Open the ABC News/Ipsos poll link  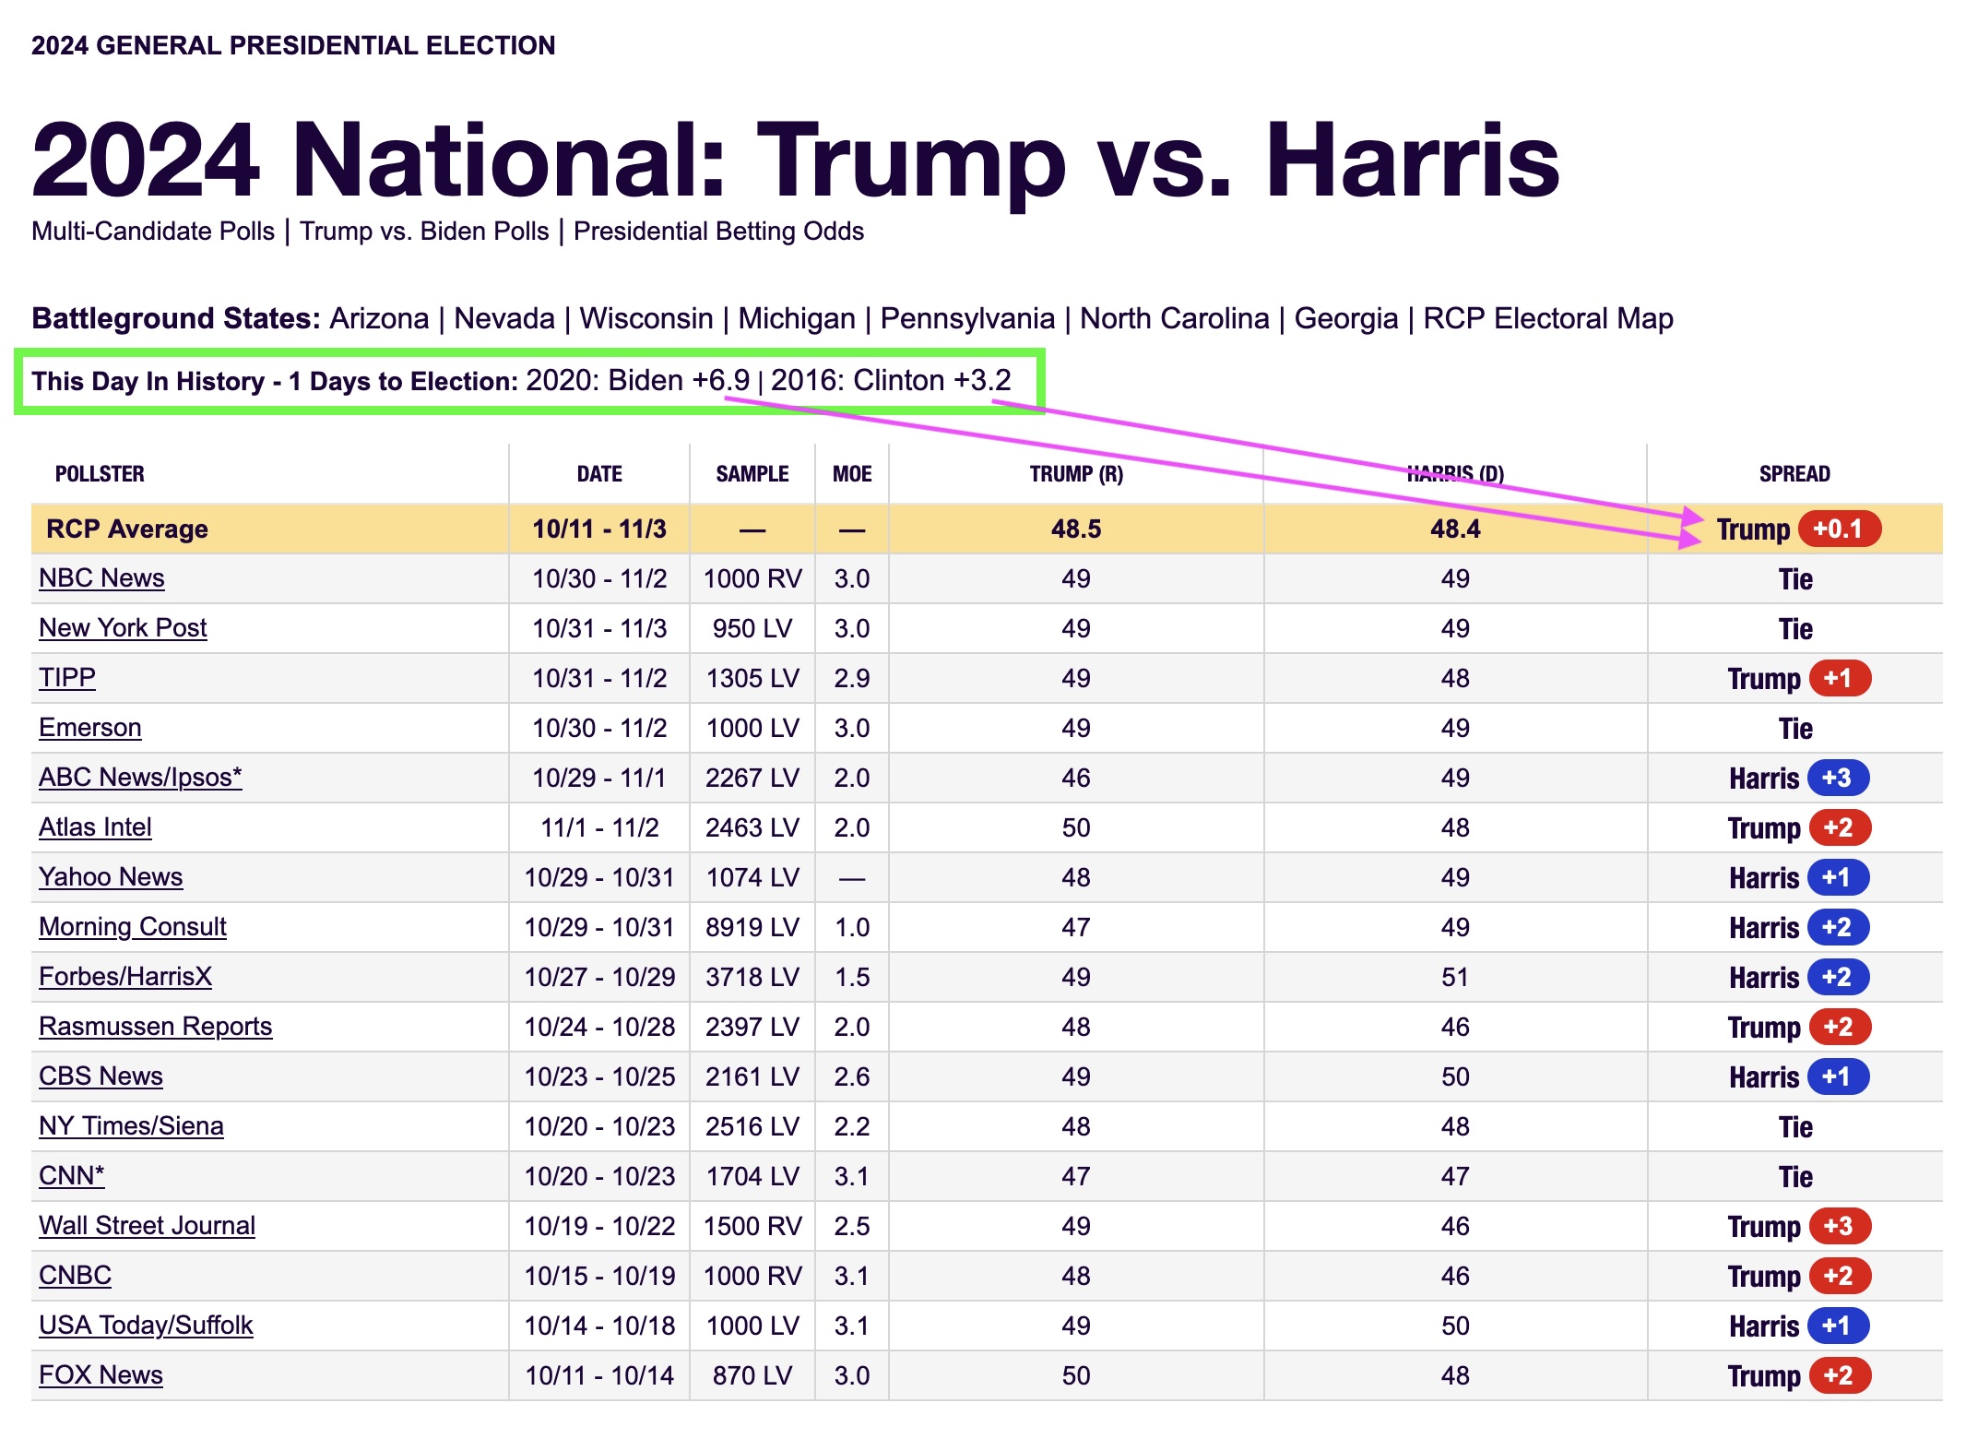[x=140, y=778]
